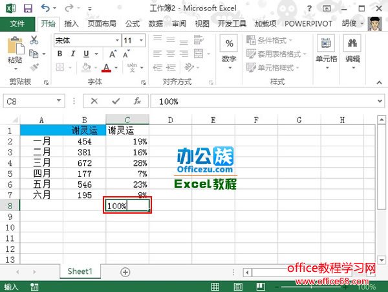
Task: Decrease font size with small A icon
Action: 126,54
